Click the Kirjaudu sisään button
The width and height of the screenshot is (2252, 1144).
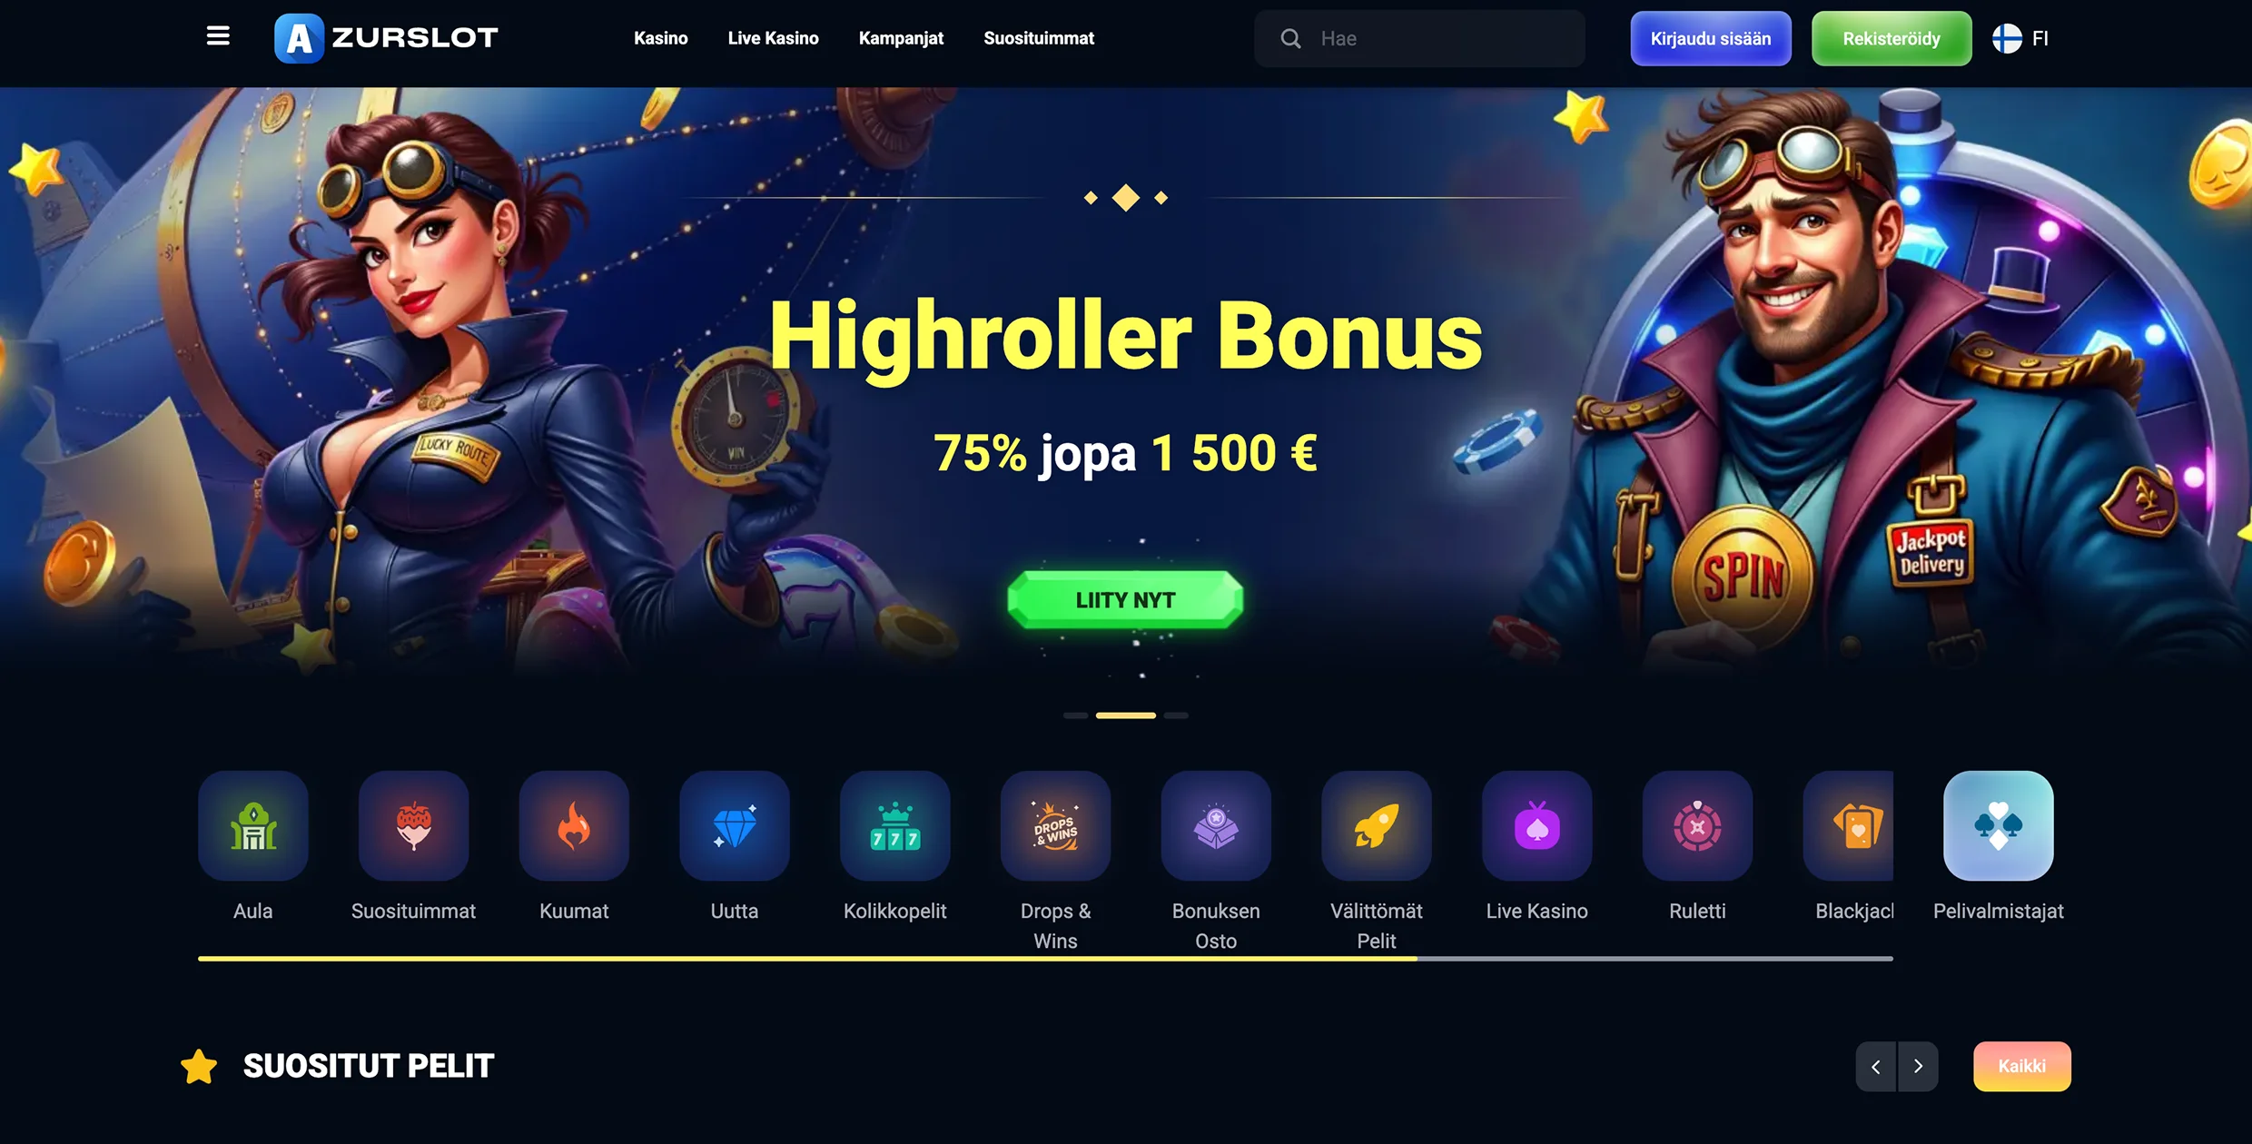tap(1711, 38)
